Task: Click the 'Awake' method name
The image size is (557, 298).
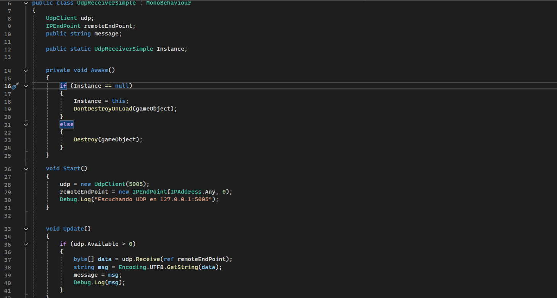Action: [99, 70]
